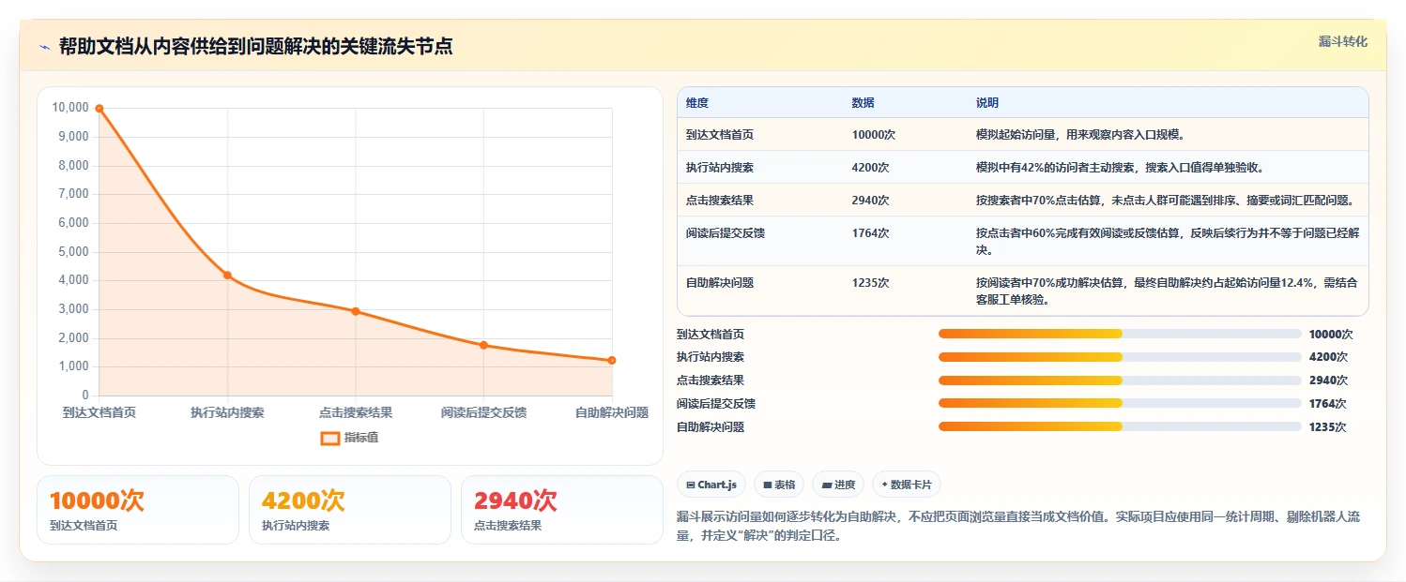Viewport: 1406px width, 582px height.
Task: Select the chart data point for 执行站内搜索
Action: click(227, 275)
